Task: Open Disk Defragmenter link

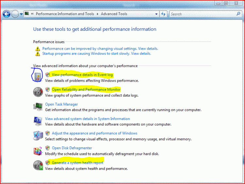Action: coord(72,148)
